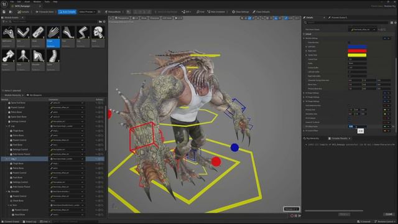
Task: Click Details panel property matrix grid icon
Action: tap(392, 22)
